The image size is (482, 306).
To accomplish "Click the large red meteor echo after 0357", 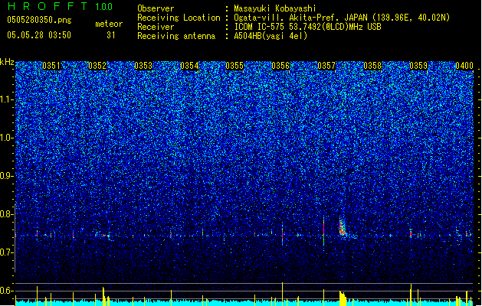I will [x=343, y=227].
